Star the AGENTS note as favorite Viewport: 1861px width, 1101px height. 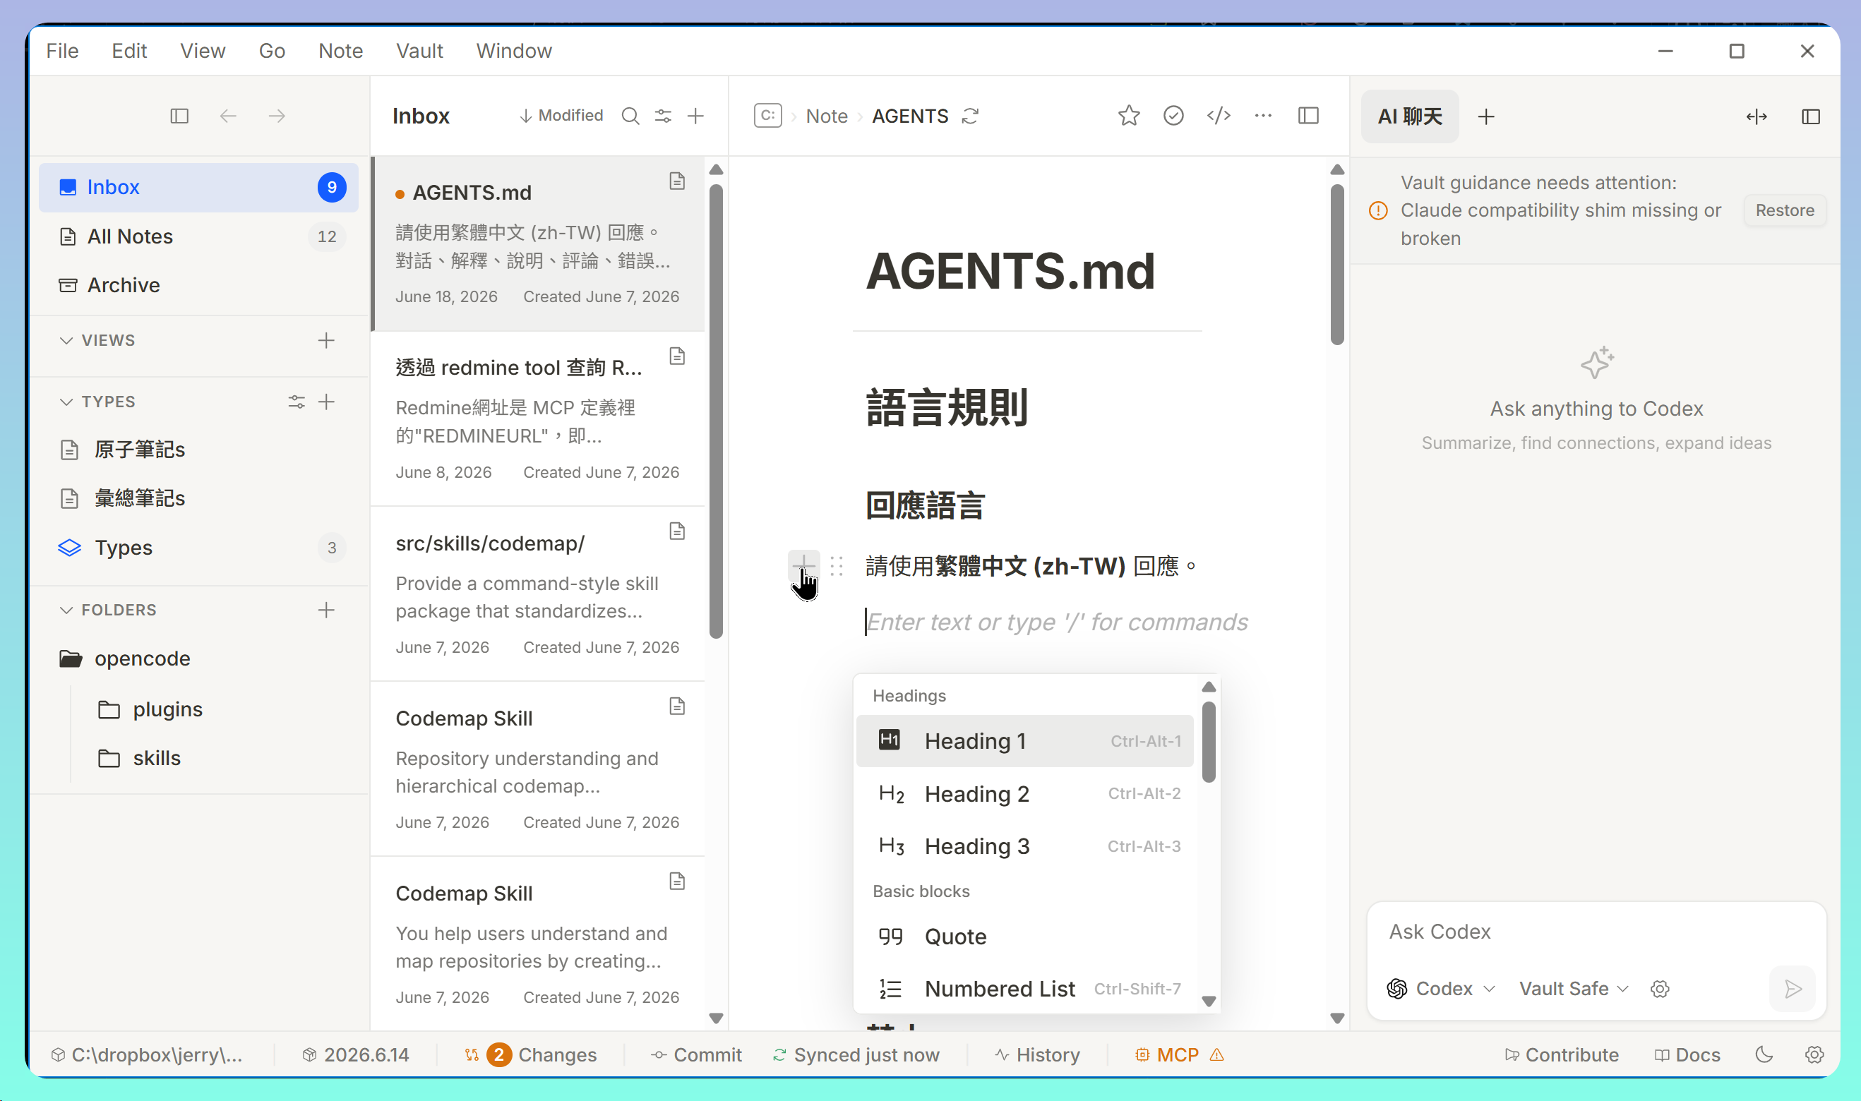tap(1129, 116)
